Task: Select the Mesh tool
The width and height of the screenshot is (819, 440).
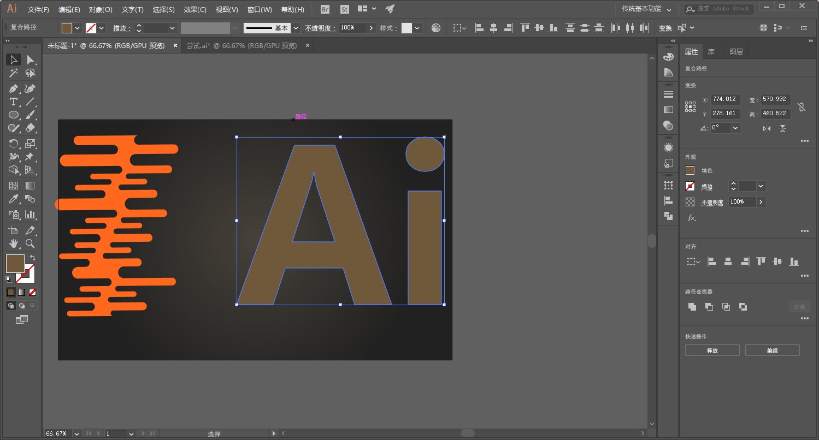Action: point(14,186)
